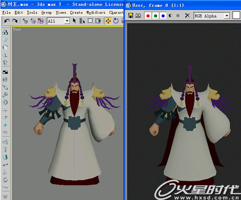Toggle the blue channel display

(x=163, y=16)
